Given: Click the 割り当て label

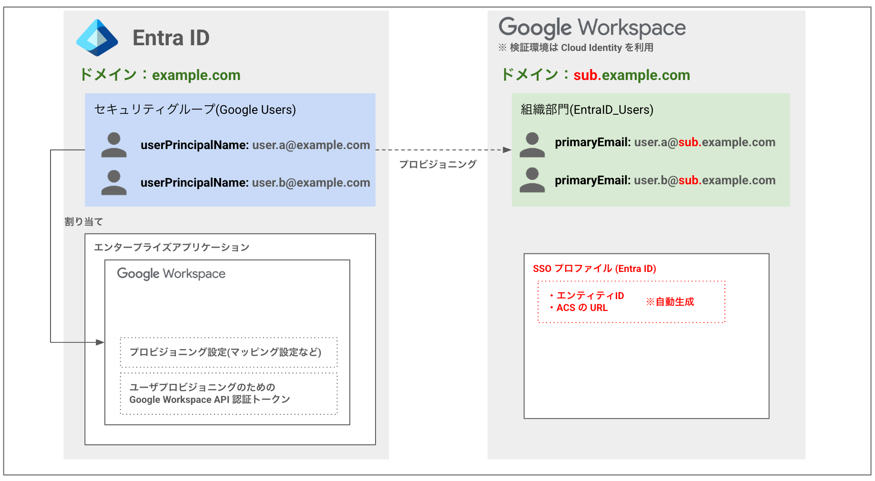Looking at the screenshot, I should (84, 222).
